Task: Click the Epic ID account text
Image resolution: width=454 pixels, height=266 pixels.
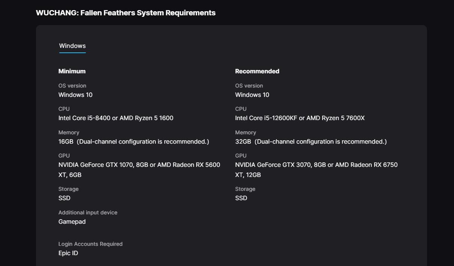Action: (68, 253)
